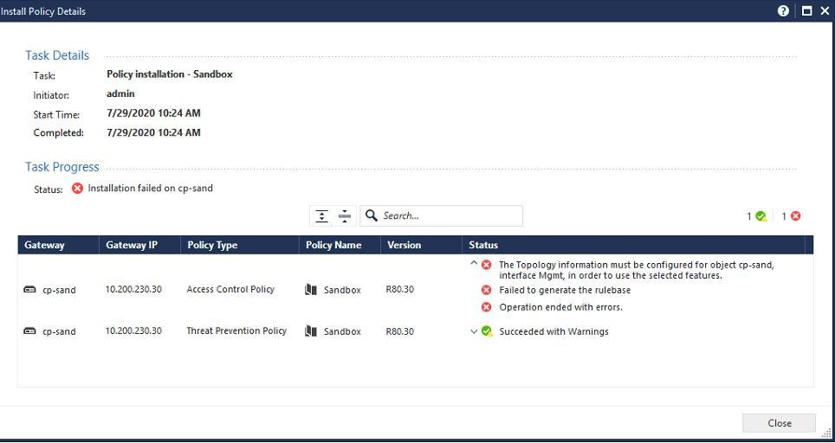The height and width of the screenshot is (443, 835).
Task: Sort by the Version column header
Action: click(421, 245)
